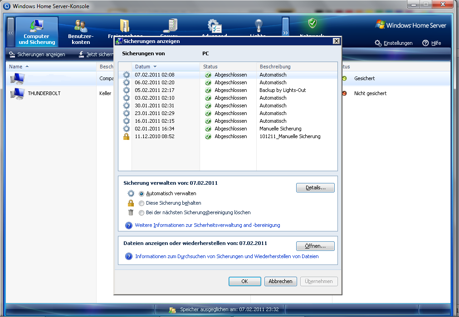Click the gear icon beside Automatisch verwalten

pyautogui.click(x=131, y=193)
